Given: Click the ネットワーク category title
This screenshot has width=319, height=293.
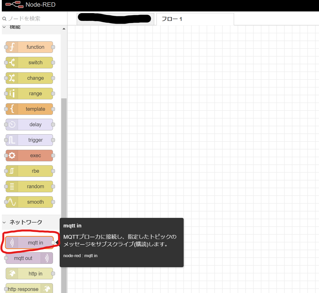Looking at the screenshot, I should [26, 222].
